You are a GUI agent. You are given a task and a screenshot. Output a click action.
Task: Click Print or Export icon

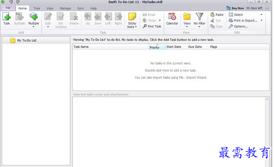tap(231, 20)
